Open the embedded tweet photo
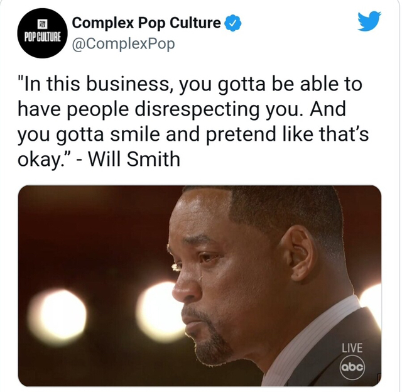402x392 pixels. tap(200, 286)
